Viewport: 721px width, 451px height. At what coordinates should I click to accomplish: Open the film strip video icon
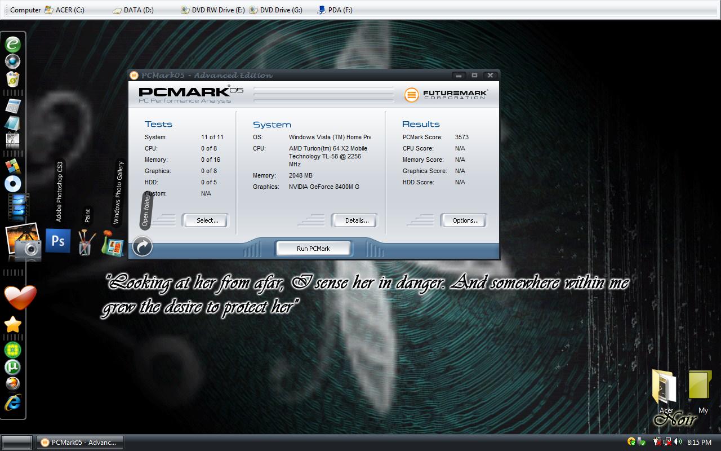(x=18, y=206)
